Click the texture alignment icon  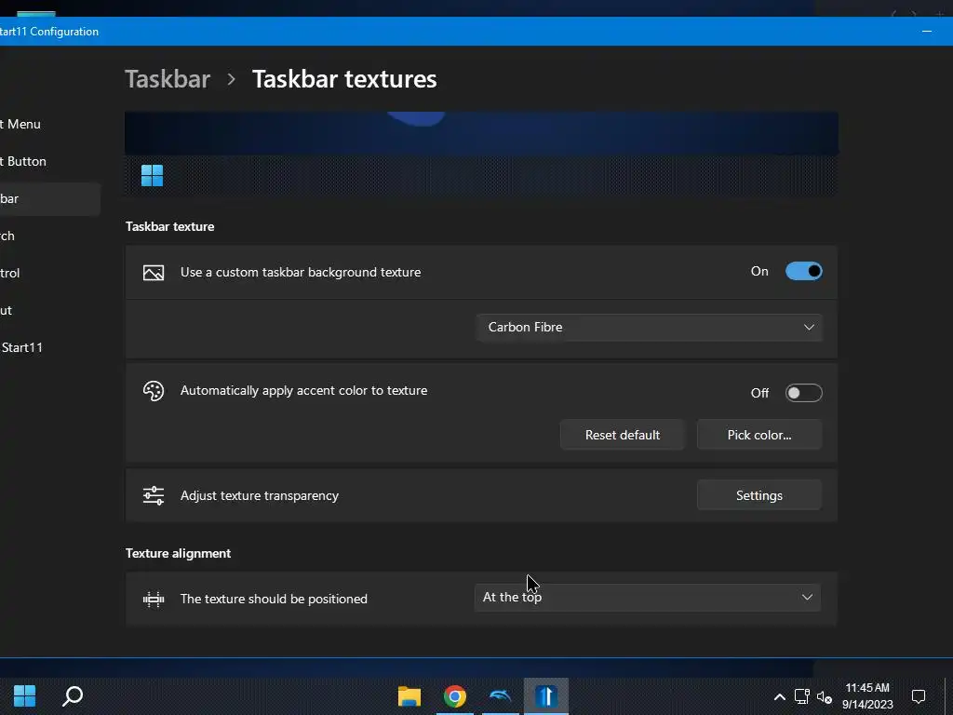pos(154,600)
